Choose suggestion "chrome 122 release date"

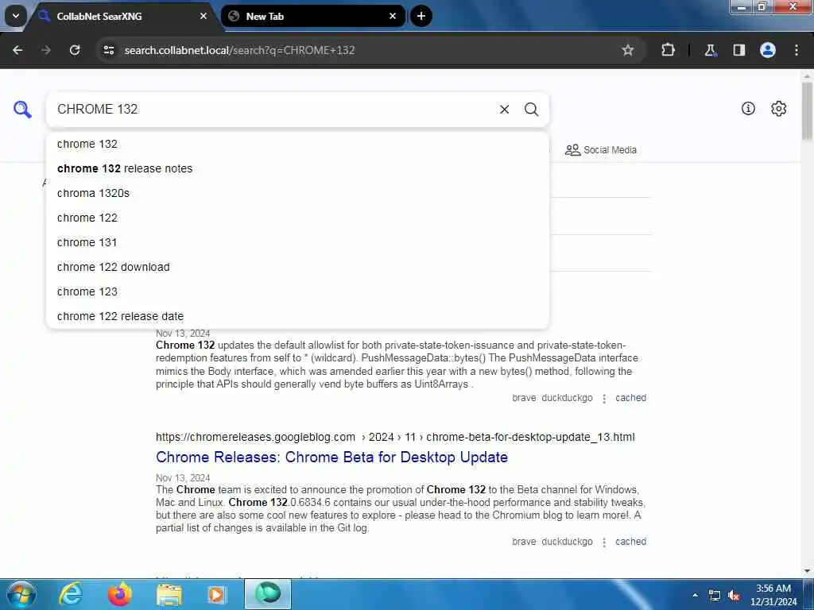(x=297, y=316)
